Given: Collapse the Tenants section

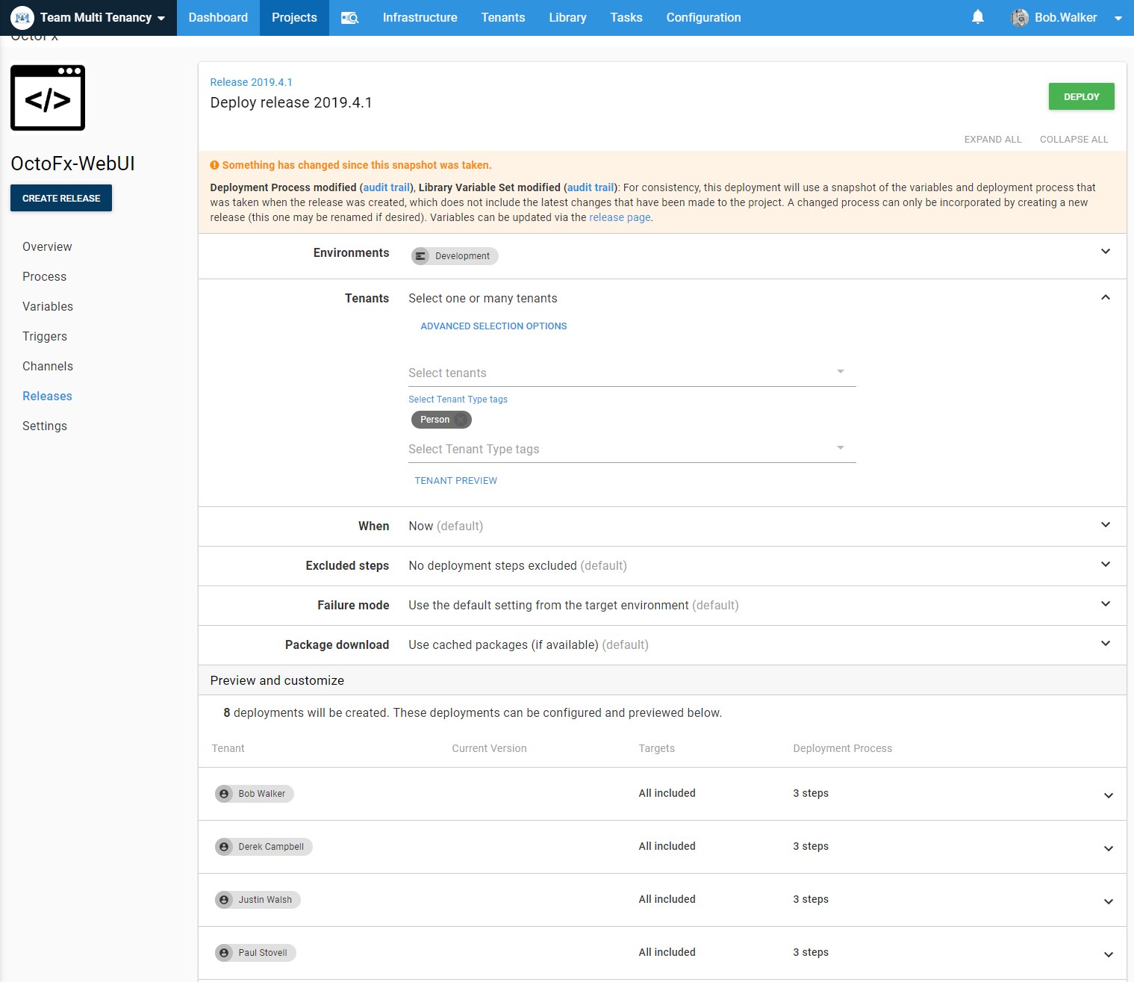Looking at the screenshot, I should [1105, 298].
